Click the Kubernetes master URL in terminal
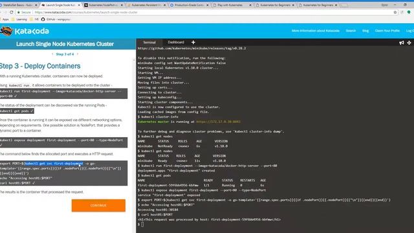Screen dimensions: 414x233 218,122
